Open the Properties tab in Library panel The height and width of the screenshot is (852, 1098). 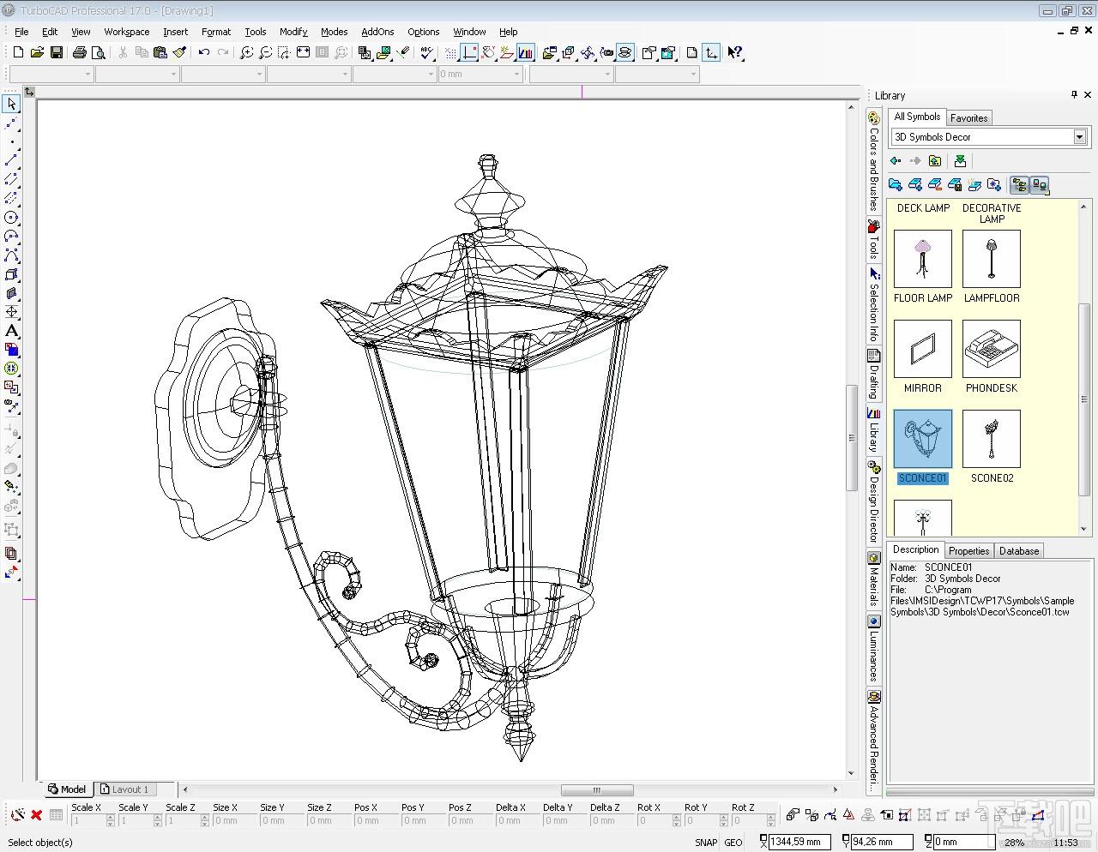[968, 551]
